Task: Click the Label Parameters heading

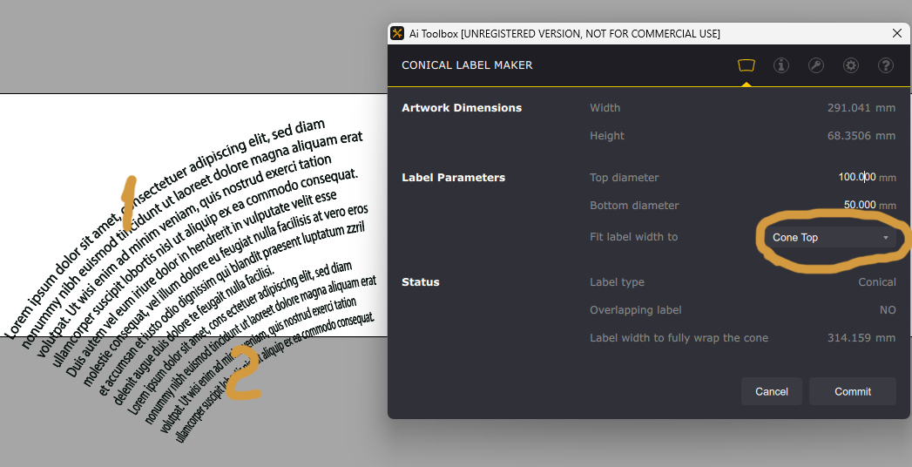Action: pyautogui.click(x=453, y=178)
